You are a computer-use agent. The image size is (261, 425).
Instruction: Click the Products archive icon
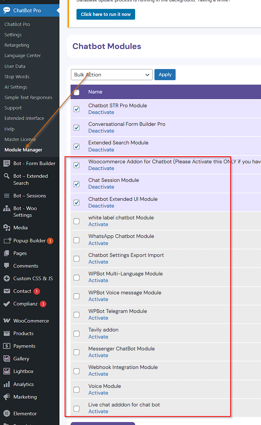point(7,333)
